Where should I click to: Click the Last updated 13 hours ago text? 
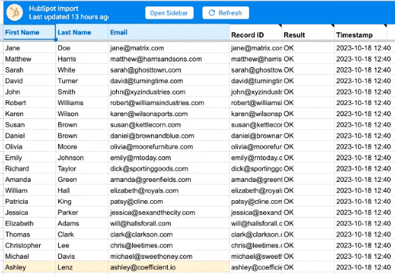(x=69, y=17)
